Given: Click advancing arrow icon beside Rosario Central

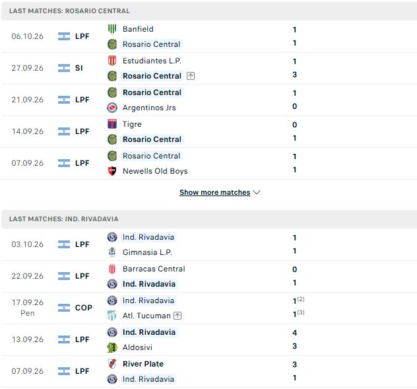Looking at the screenshot, I should [191, 76].
